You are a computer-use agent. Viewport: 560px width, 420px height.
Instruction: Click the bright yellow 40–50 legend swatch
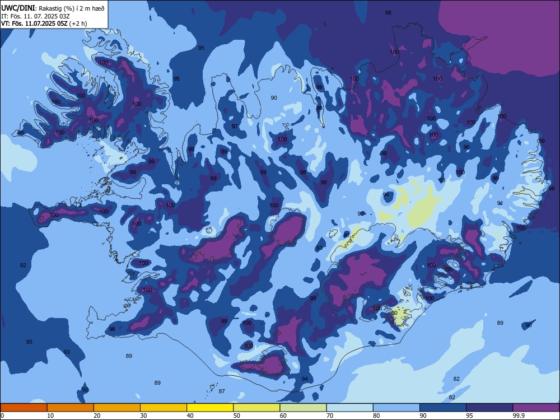point(210,408)
